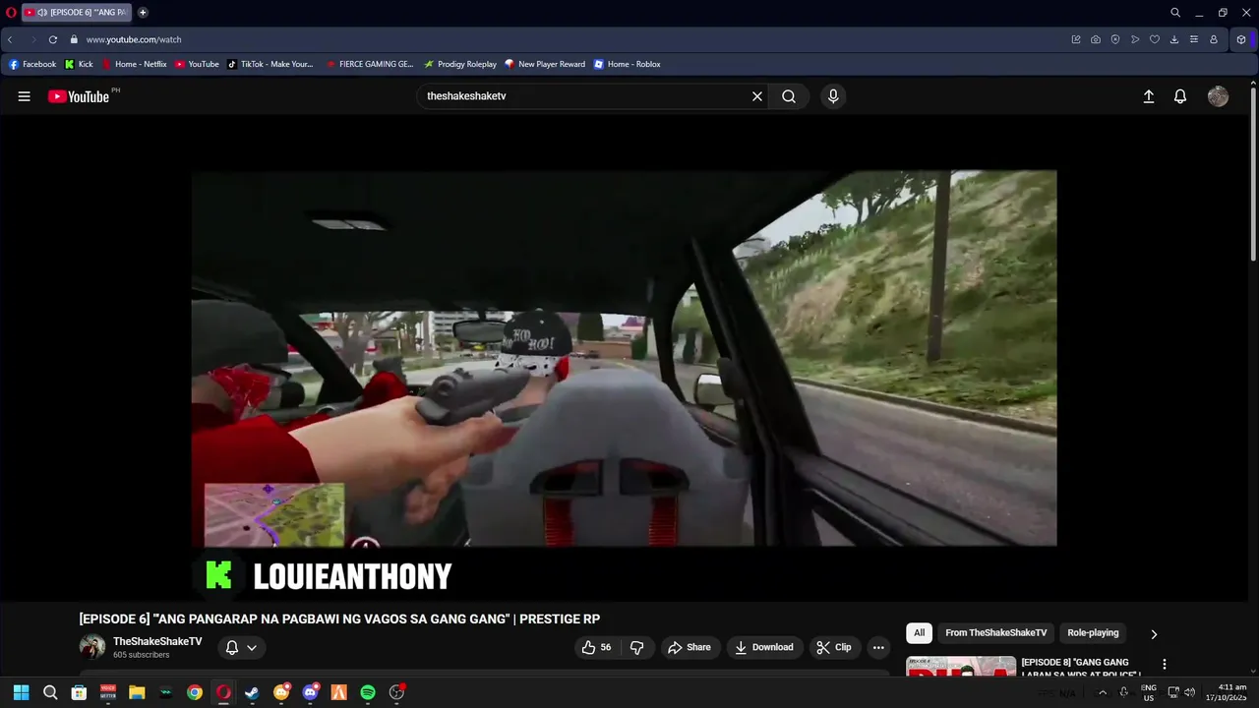Open the page edit pencil icon
The height and width of the screenshot is (708, 1259).
click(x=1076, y=39)
